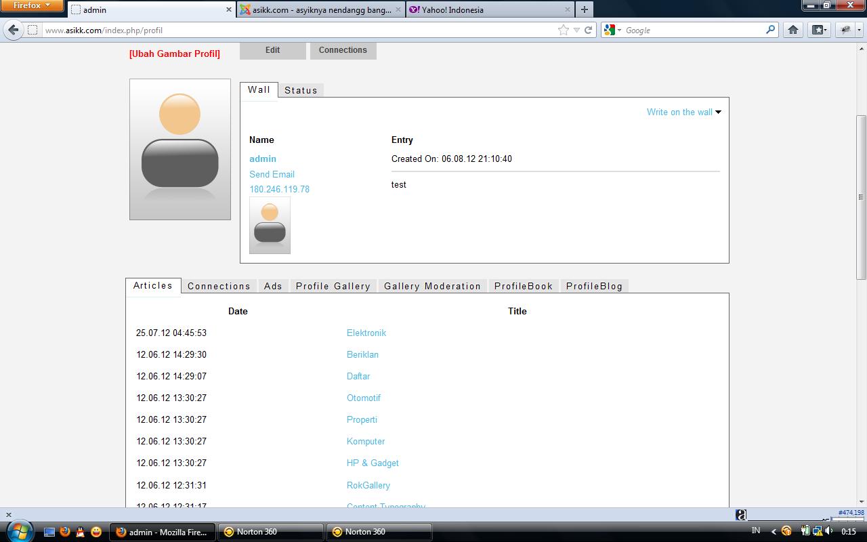Expand the Write on the wall arrow
Image resolution: width=867 pixels, height=542 pixels.
719,112
